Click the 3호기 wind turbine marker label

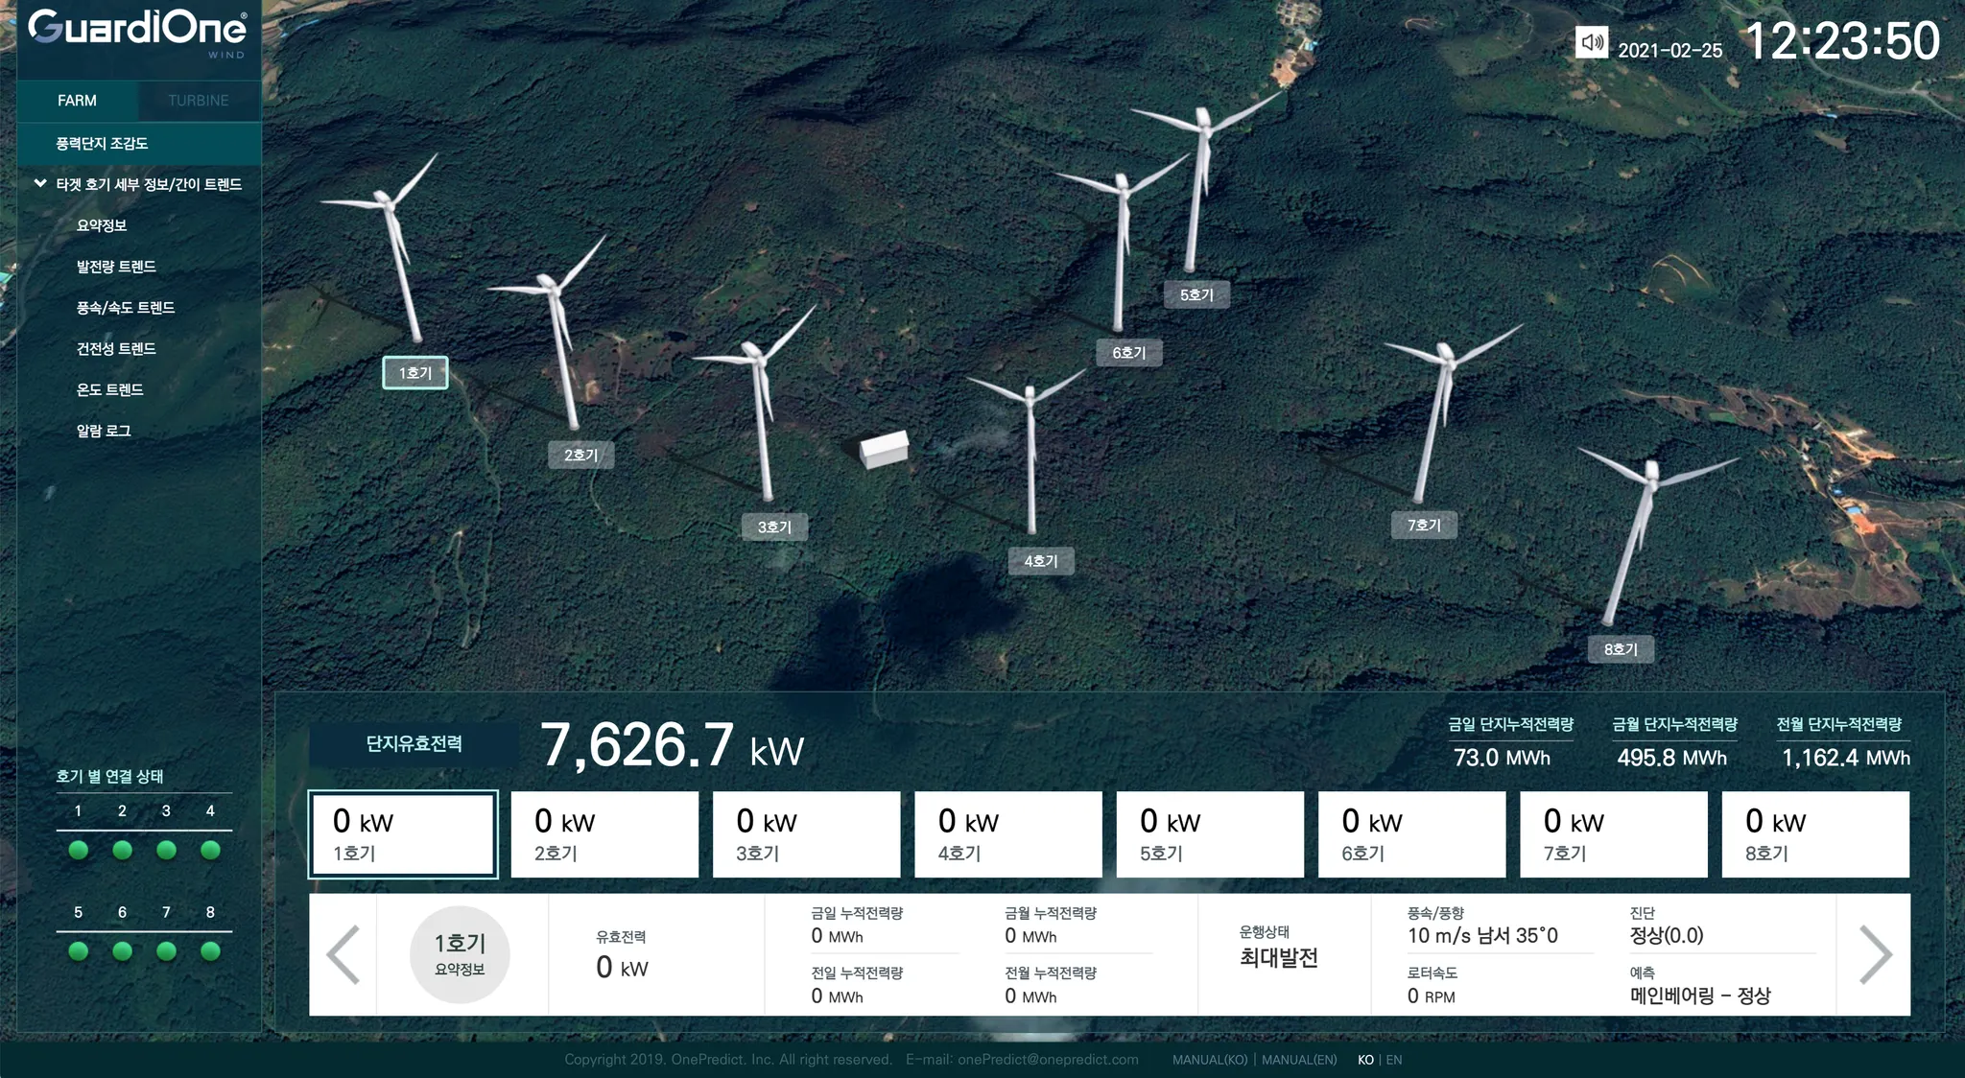pos(774,527)
